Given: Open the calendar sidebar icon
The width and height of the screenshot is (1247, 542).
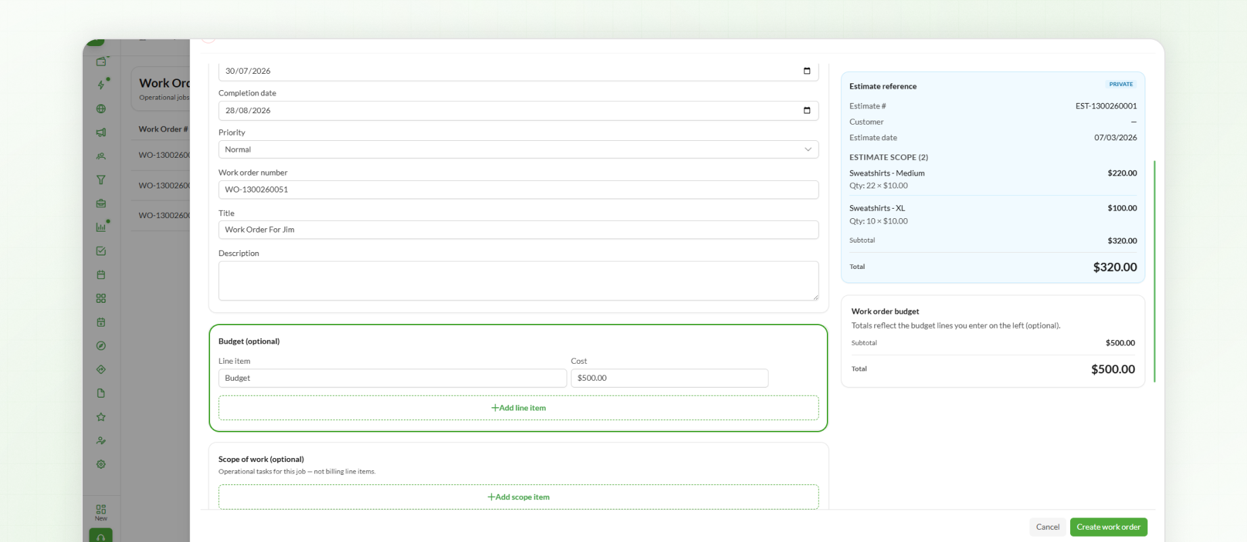Looking at the screenshot, I should click(x=101, y=274).
